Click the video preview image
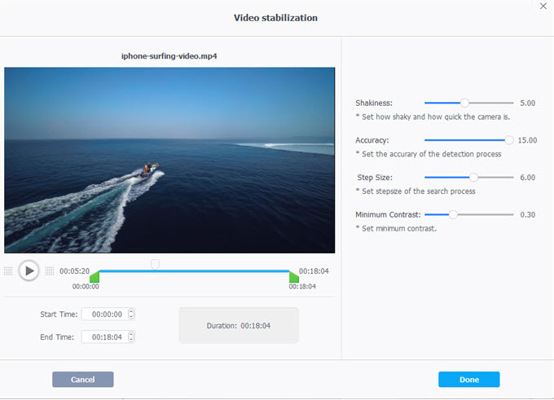554x400 pixels. pos(169,160)
